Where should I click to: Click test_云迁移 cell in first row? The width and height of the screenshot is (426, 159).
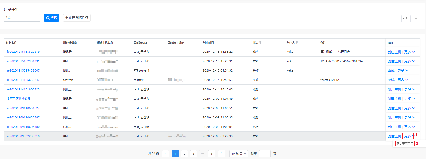point(141,52)
